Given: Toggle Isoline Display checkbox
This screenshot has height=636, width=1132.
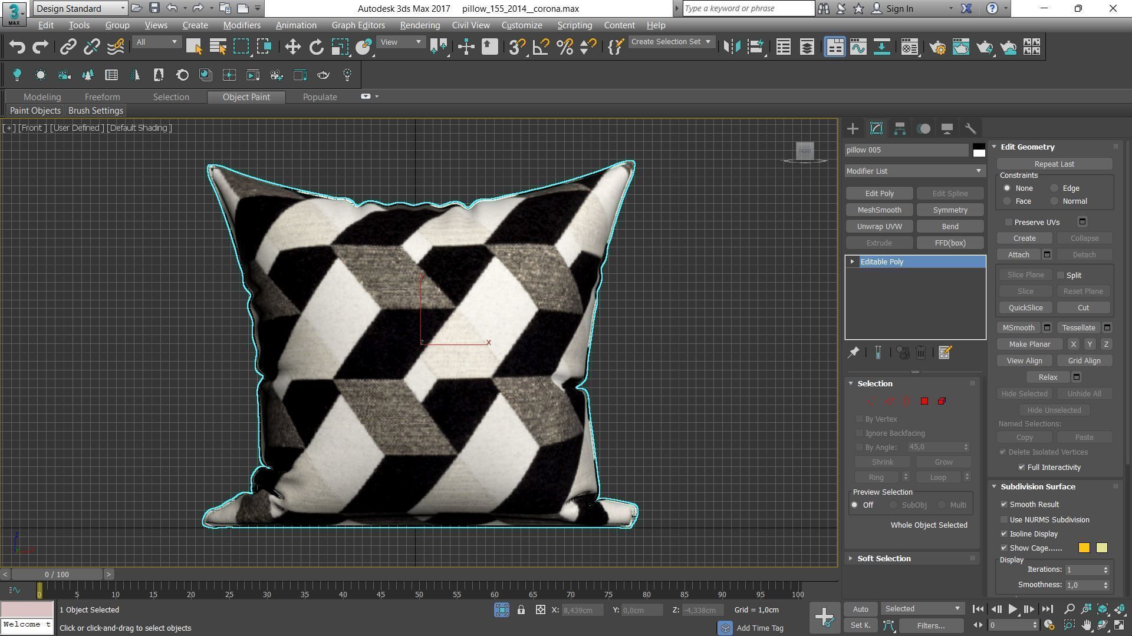Looking at the screenshot, I should coord(1004,534).
